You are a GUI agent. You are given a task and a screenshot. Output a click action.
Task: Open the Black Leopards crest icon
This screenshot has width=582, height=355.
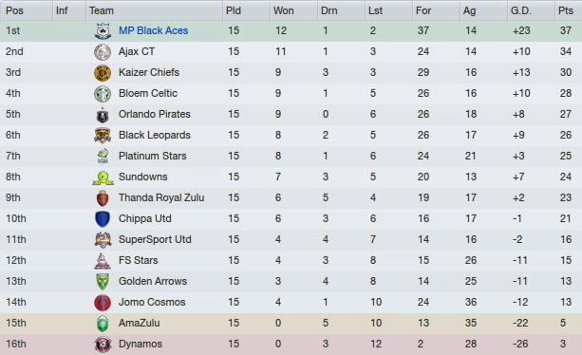coord(103,136)
